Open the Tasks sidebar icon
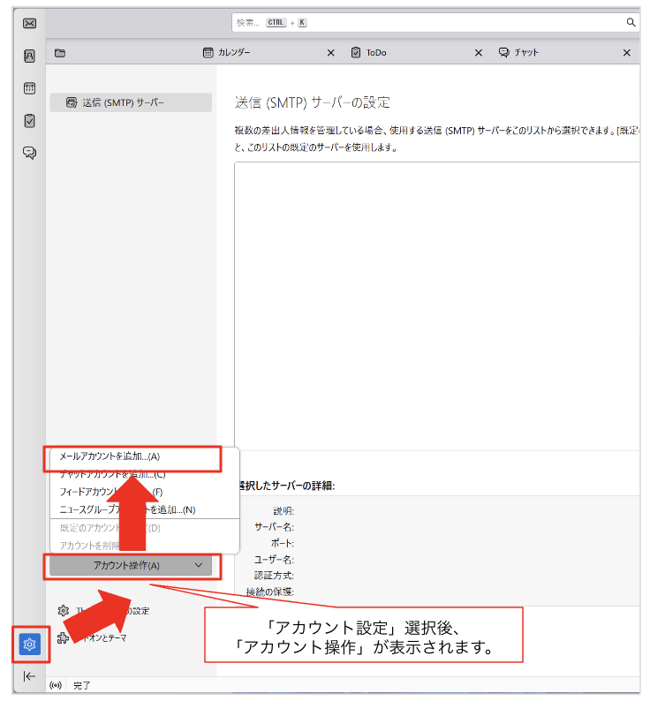The image size is (650, 701). click(x=29, y=121)
